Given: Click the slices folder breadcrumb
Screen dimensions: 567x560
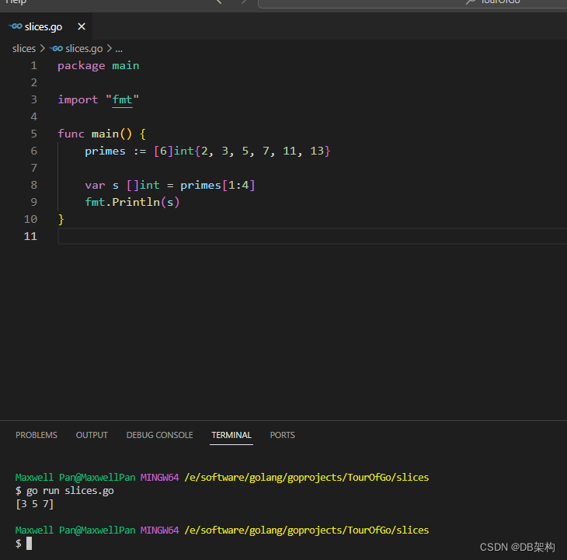Looking at the screenshot, I should coord(24,48).
